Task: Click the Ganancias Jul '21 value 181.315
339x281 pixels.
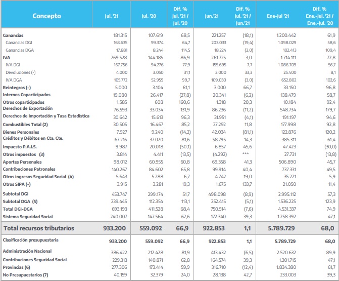Action: pyautogui.click(x=120, y=35)
